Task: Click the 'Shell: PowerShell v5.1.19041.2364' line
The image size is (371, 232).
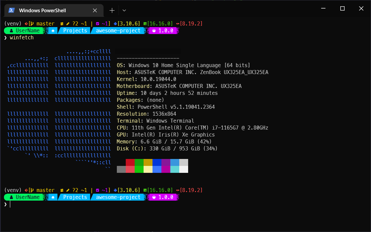Action: 166,107
